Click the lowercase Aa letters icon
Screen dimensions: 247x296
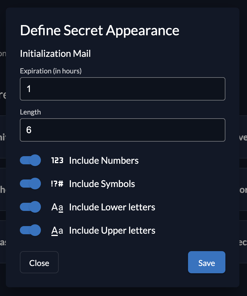57,207
